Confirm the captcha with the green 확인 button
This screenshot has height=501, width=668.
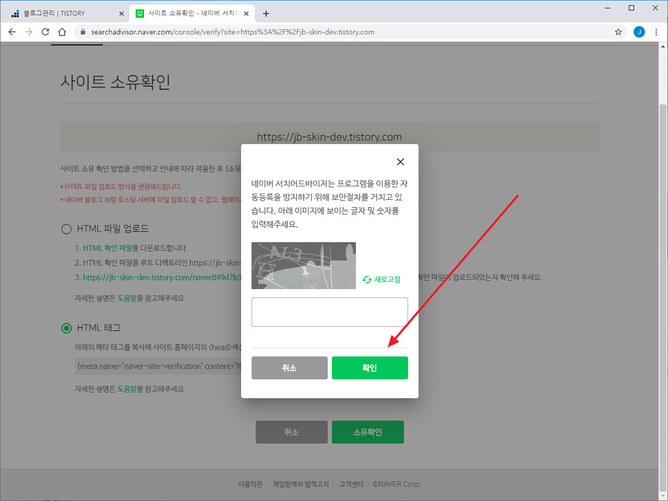(x=370, y=368)
